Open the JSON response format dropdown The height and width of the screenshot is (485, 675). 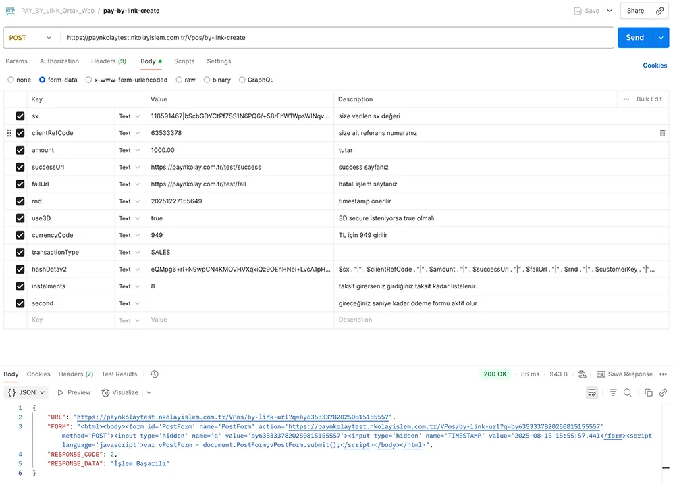tap(27, 392)
